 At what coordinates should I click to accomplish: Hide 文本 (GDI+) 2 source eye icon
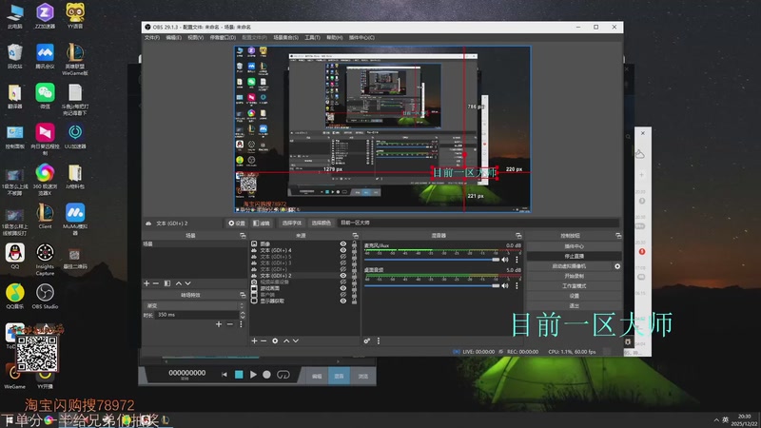pyautogui.click(x=343, y=276)
